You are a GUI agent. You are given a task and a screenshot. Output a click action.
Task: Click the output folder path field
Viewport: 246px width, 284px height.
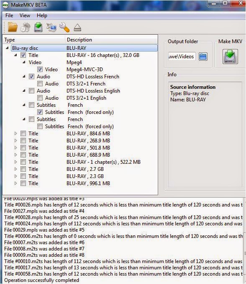click(182, 56)
